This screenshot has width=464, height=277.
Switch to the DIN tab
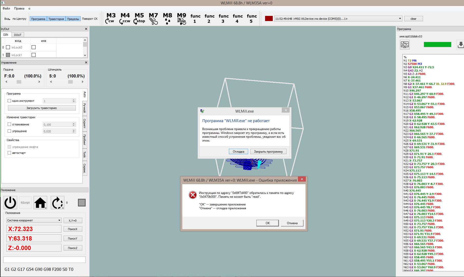coord(6,35)
